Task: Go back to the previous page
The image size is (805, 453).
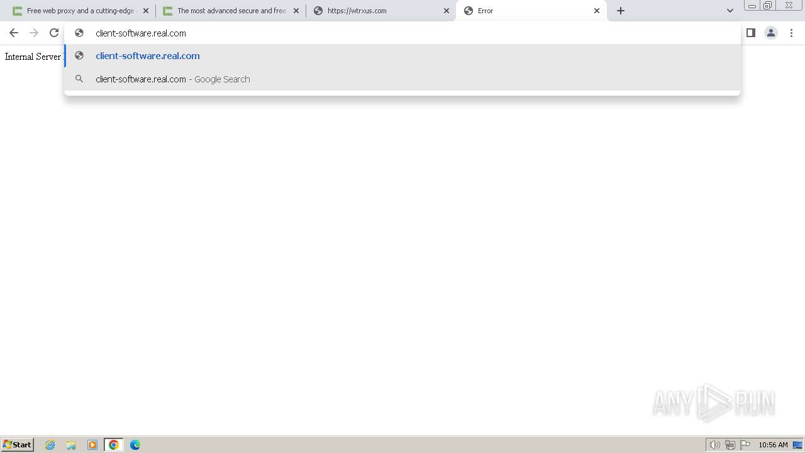Action: tap(14, 33)
